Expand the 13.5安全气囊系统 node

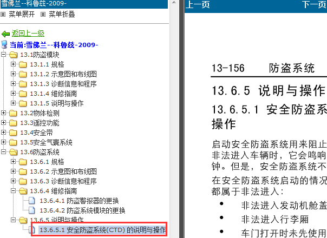[3, 142]
